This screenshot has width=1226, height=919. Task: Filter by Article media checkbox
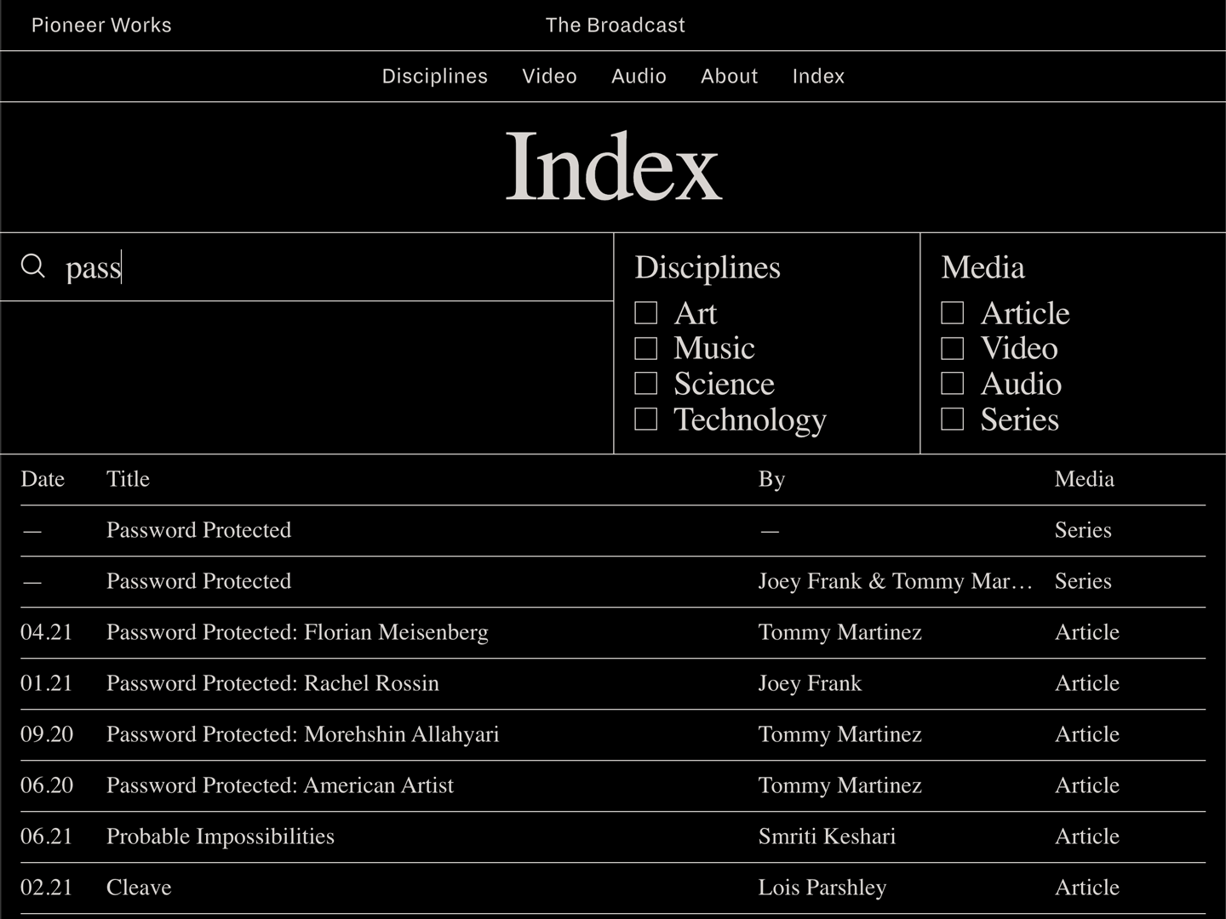pos(953,313)
